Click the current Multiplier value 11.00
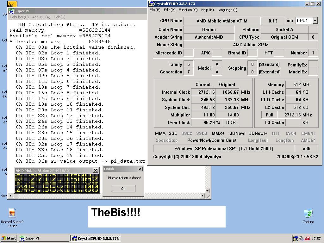 [203, 115]
